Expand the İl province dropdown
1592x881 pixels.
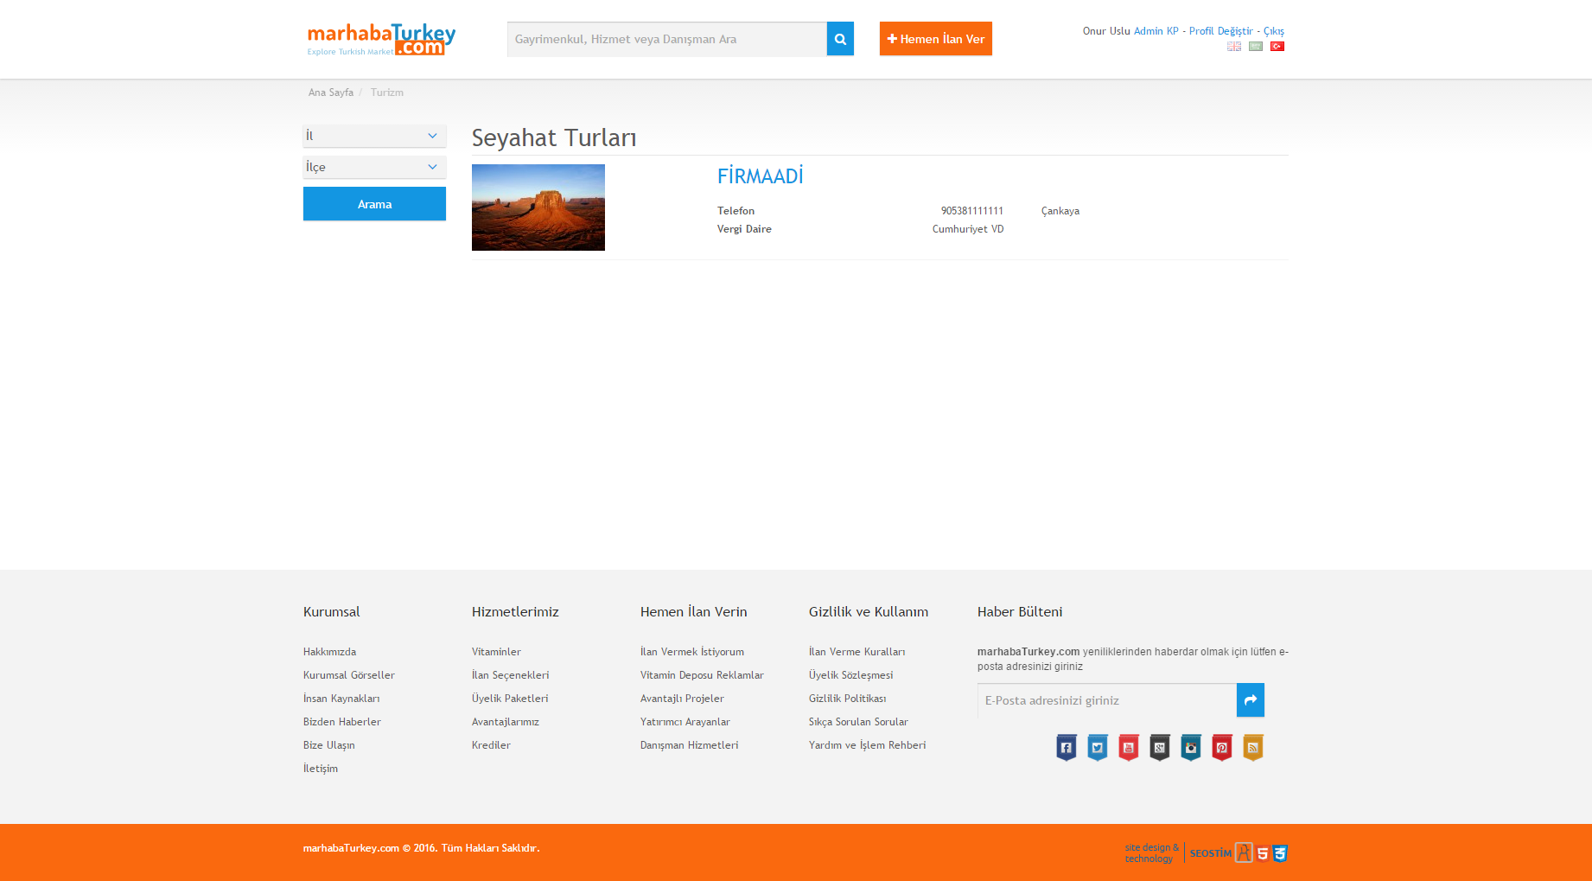[374, 136]
